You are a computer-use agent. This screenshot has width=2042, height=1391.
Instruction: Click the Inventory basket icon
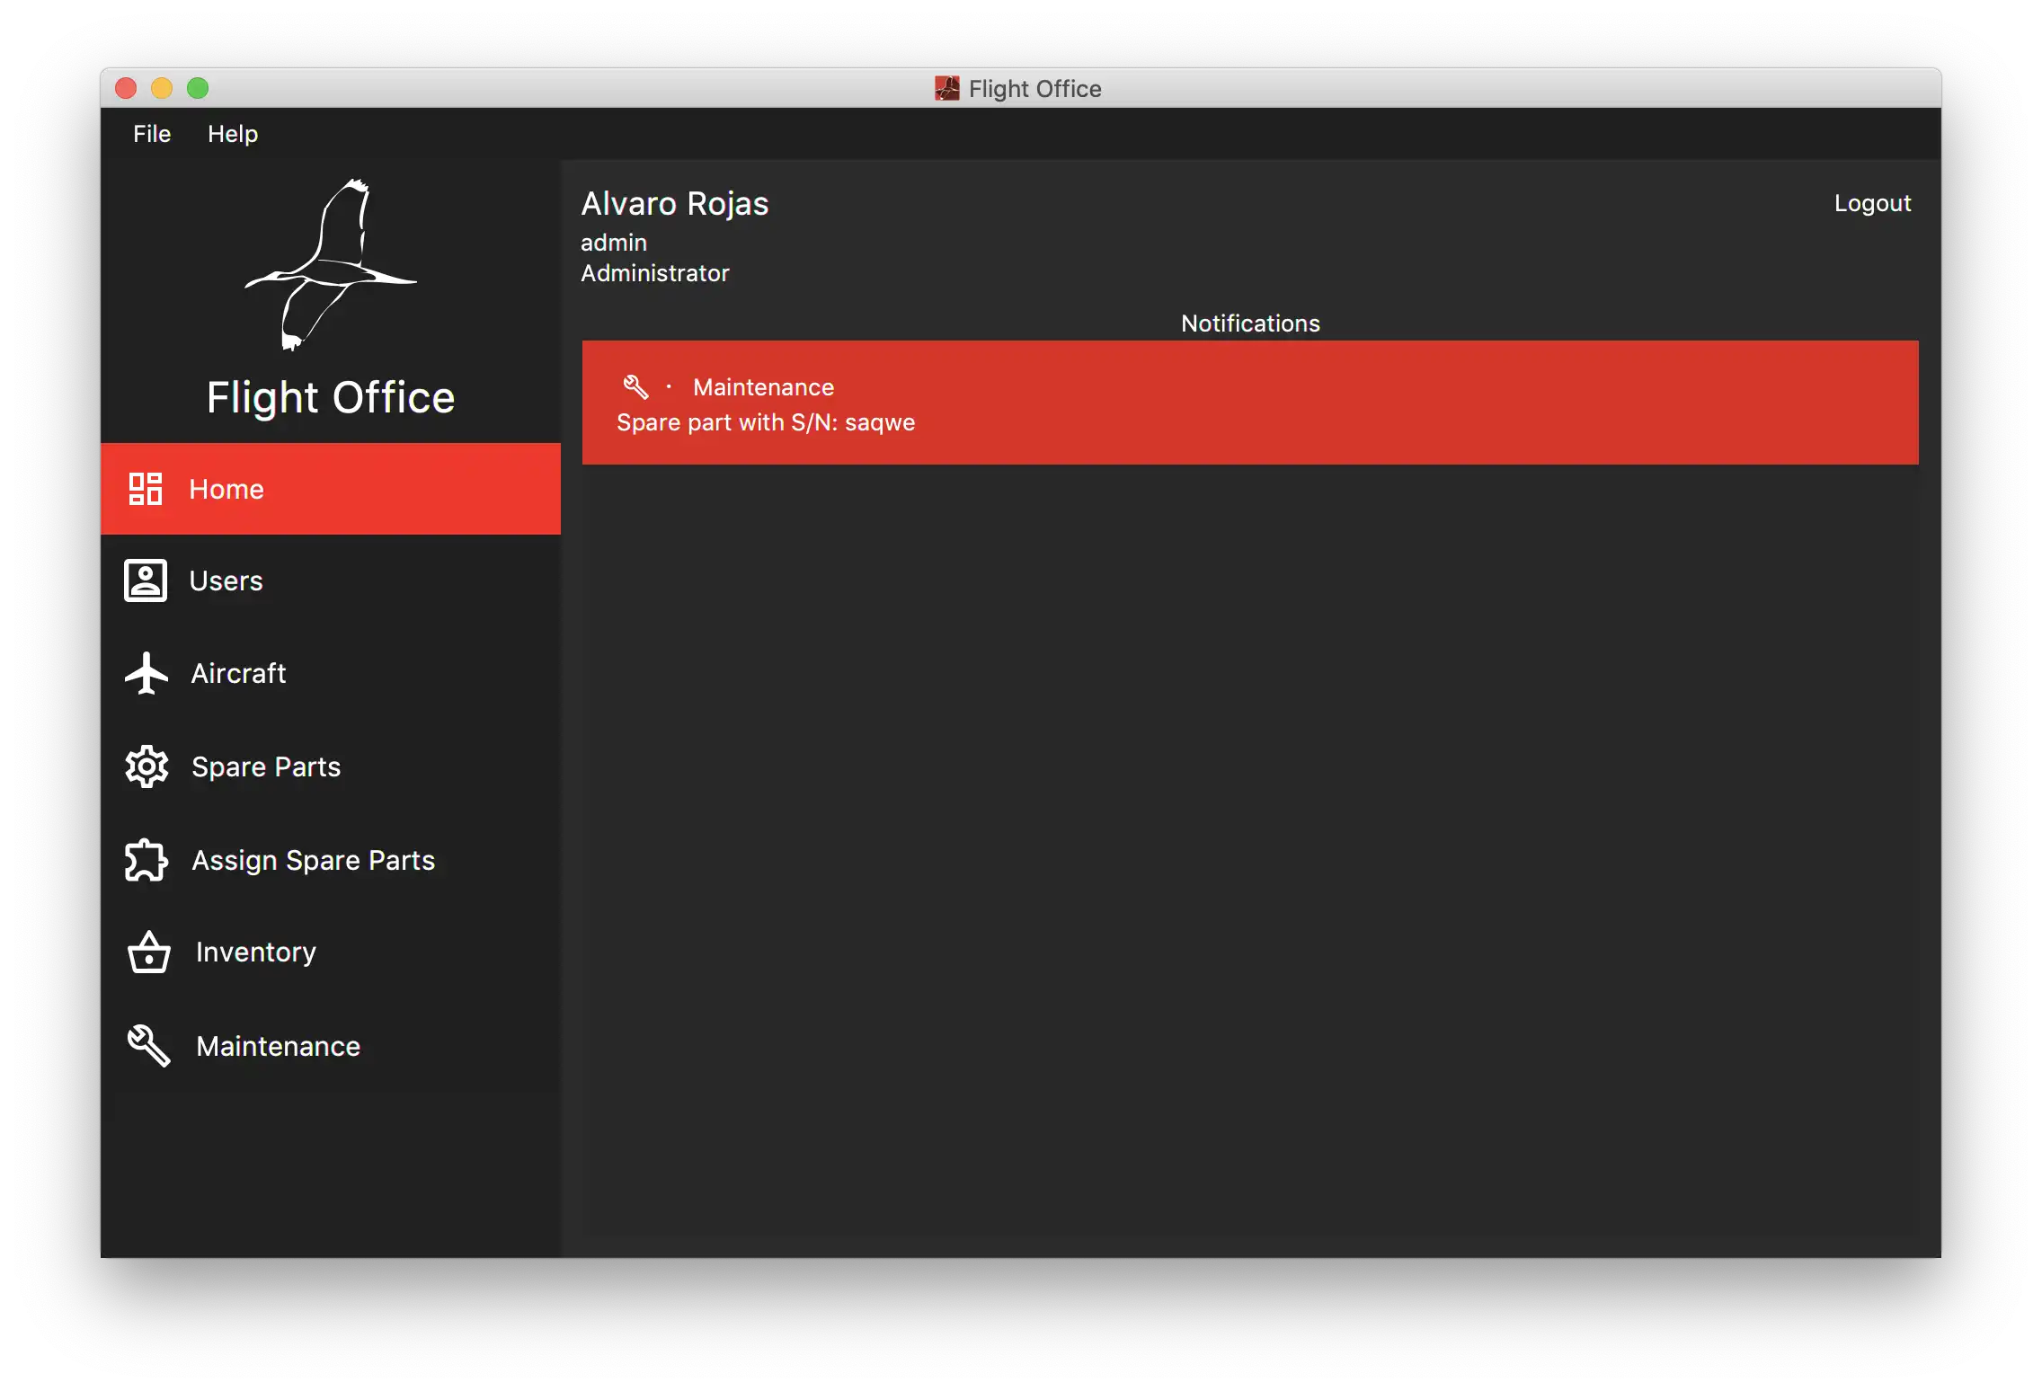[x=149, y=952]
